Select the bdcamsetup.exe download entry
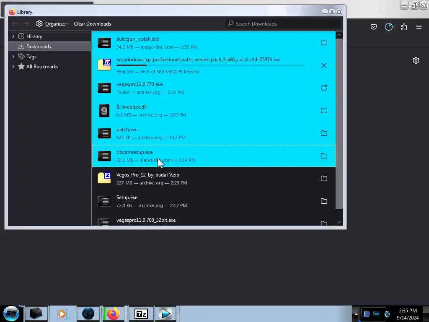This screenshot has height=322, width=429. pyautogui.click(x=214, y=156)
